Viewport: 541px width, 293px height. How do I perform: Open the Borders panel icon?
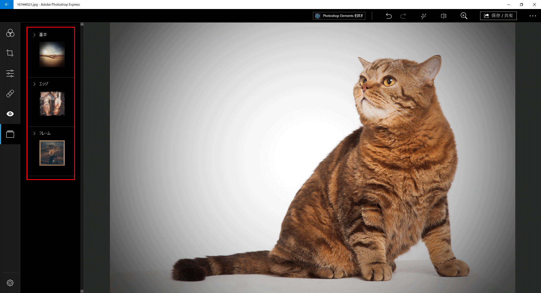click(10, 134)
